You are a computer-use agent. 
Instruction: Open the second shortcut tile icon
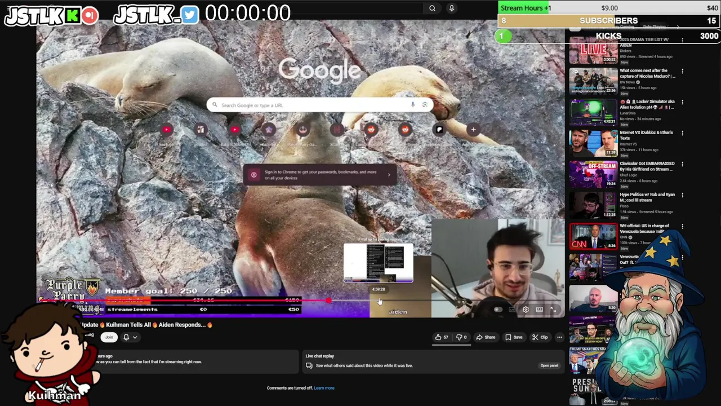(x=201, y=130)
